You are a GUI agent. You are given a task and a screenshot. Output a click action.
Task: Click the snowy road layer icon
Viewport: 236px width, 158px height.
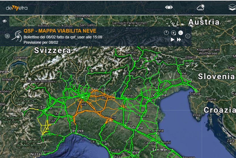(16, 37)
